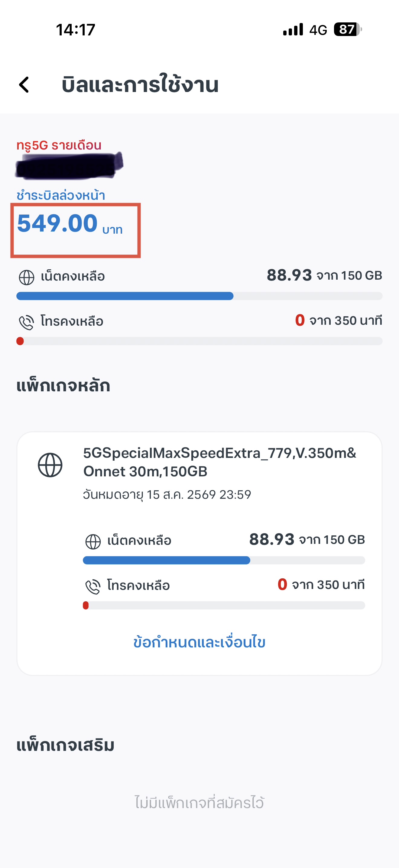Open the ข้อกำหนดและเงื่อนไข link
The image size is (399, 868).
click(x=199, y=642)
